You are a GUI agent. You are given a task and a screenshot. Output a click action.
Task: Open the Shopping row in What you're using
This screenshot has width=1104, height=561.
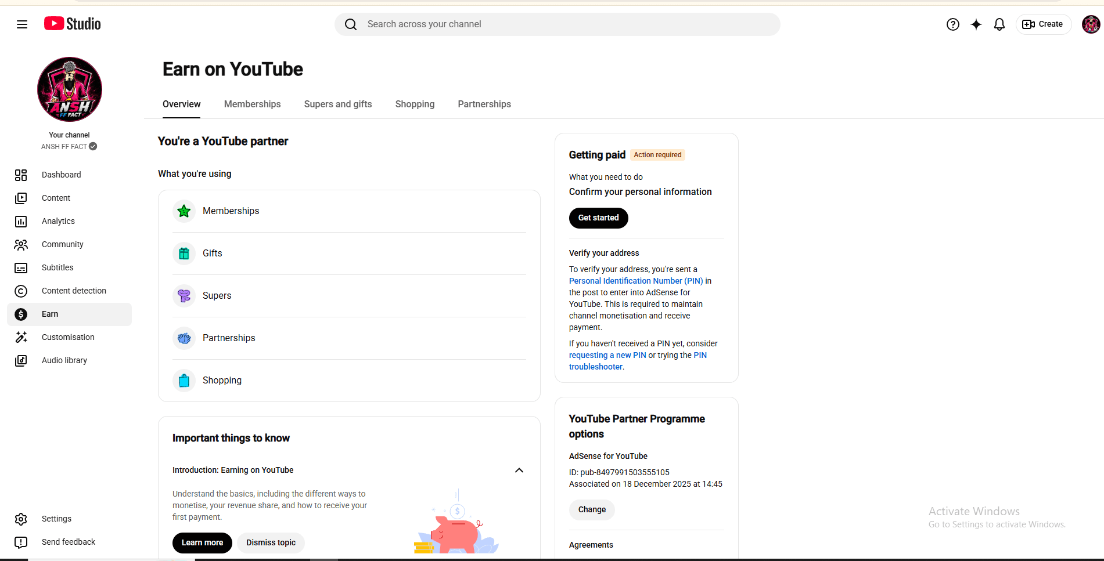point(349,381)
